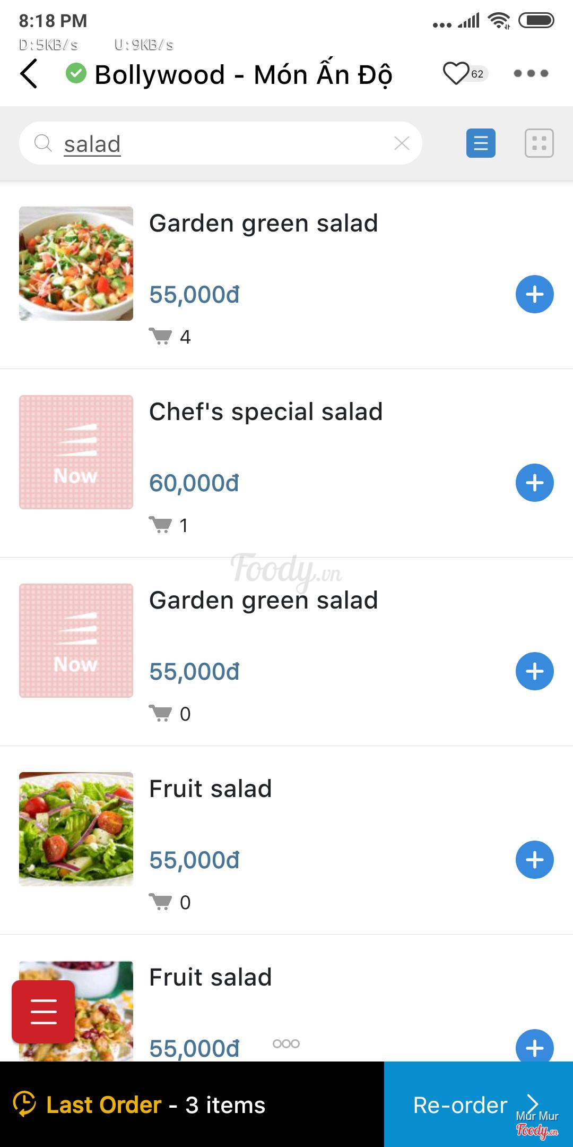Add the bottom Fruit salad to cart
This screenshot has height=1147, width=573.
[534, 1046]
